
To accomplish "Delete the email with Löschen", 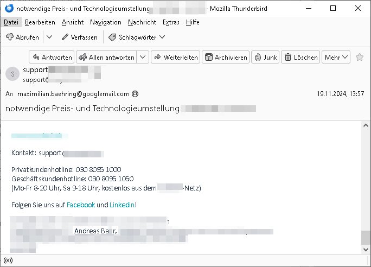I will (x=300, y=57).
